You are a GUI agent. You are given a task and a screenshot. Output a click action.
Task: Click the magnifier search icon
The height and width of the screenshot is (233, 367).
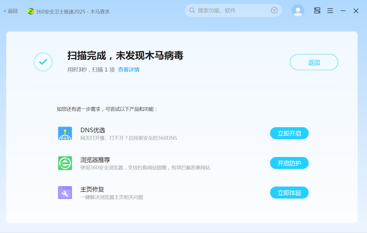(192, 10)
